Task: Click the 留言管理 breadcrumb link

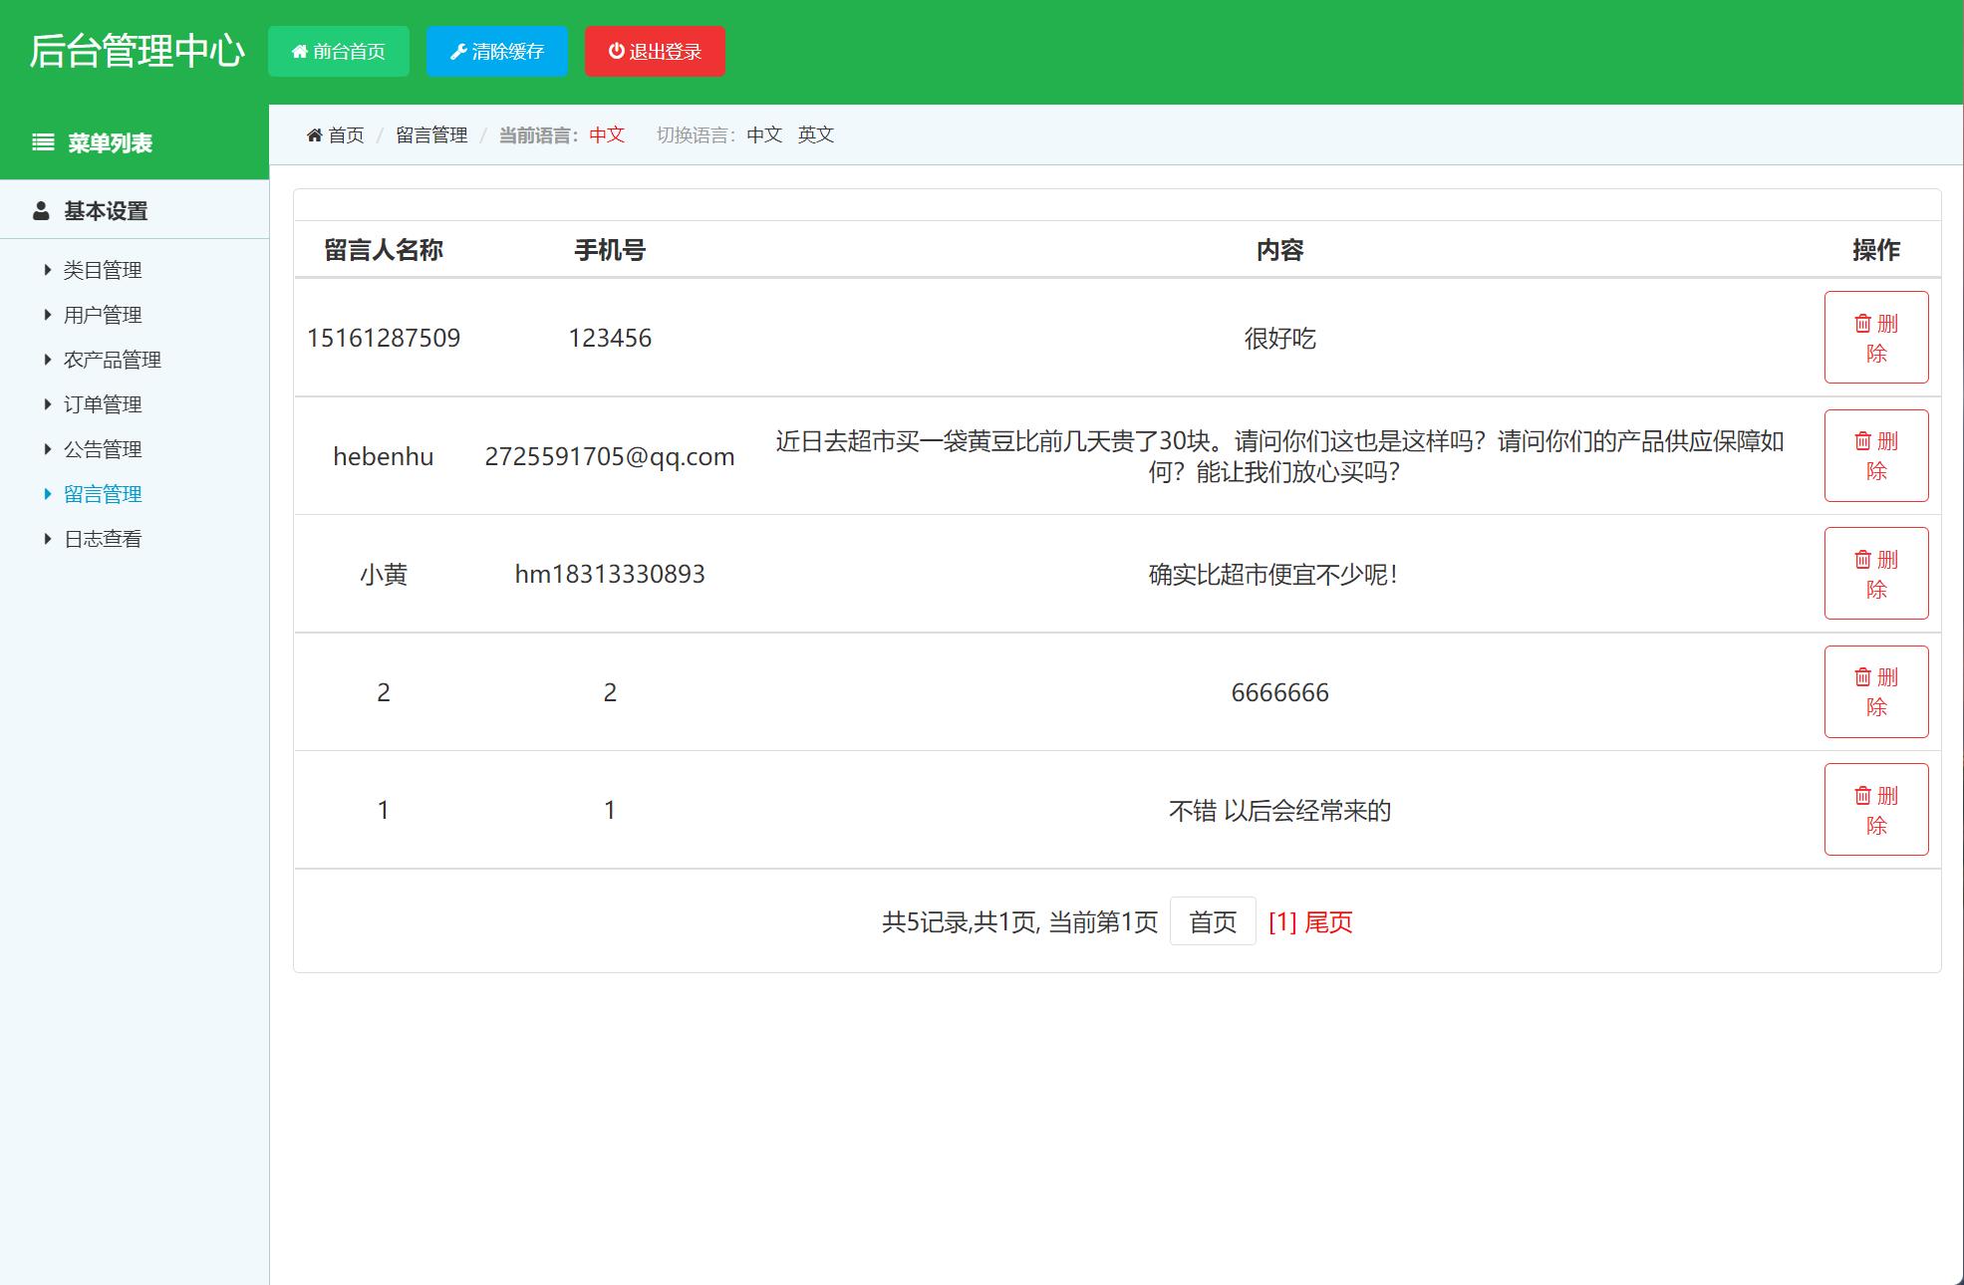Action: point(430,134)
